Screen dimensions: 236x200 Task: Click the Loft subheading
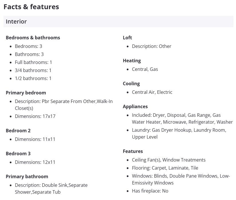click(127, 38)
